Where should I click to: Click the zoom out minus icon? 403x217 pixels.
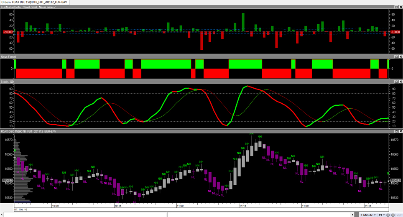(393, 214)
